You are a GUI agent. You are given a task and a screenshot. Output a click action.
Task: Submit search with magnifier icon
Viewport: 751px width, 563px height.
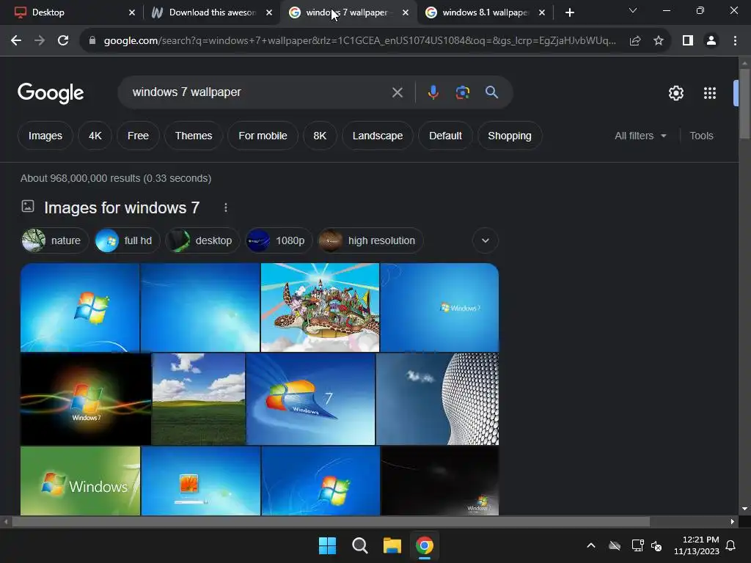click(x=491, y=92)
